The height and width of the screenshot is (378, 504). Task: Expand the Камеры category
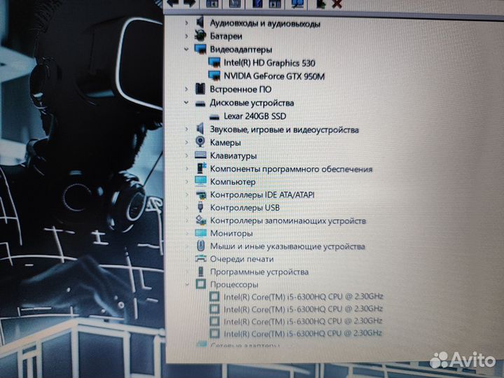click(186, 142)
